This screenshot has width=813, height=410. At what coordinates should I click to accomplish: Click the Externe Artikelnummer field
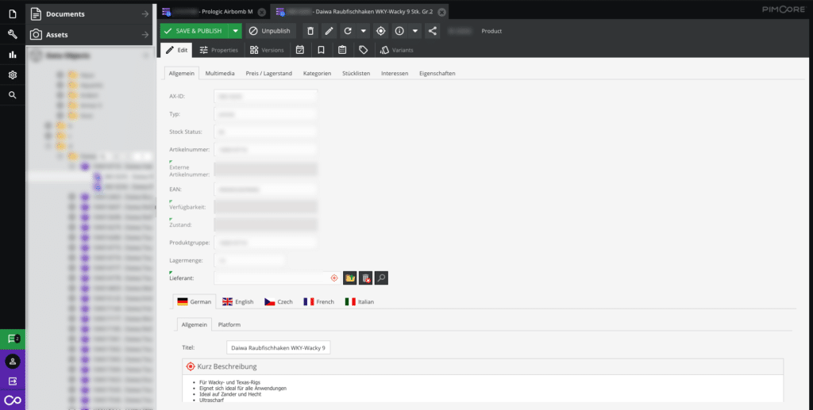tap(265, 169)
